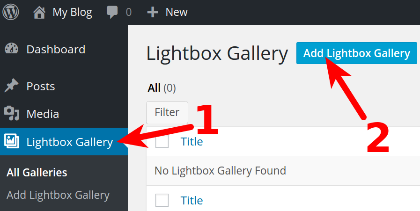Open the New content menu
The width and height of the screenshot is (420, 211).
point(176,12)
